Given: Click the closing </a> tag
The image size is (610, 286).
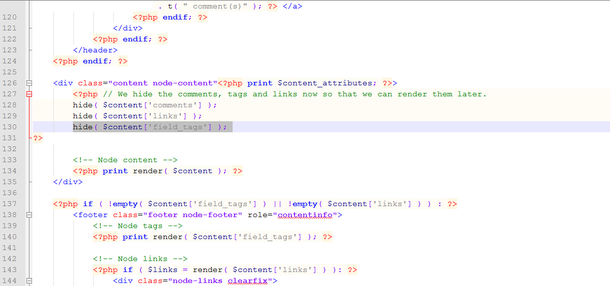Looking at the screenshot, I should (293, 6).
